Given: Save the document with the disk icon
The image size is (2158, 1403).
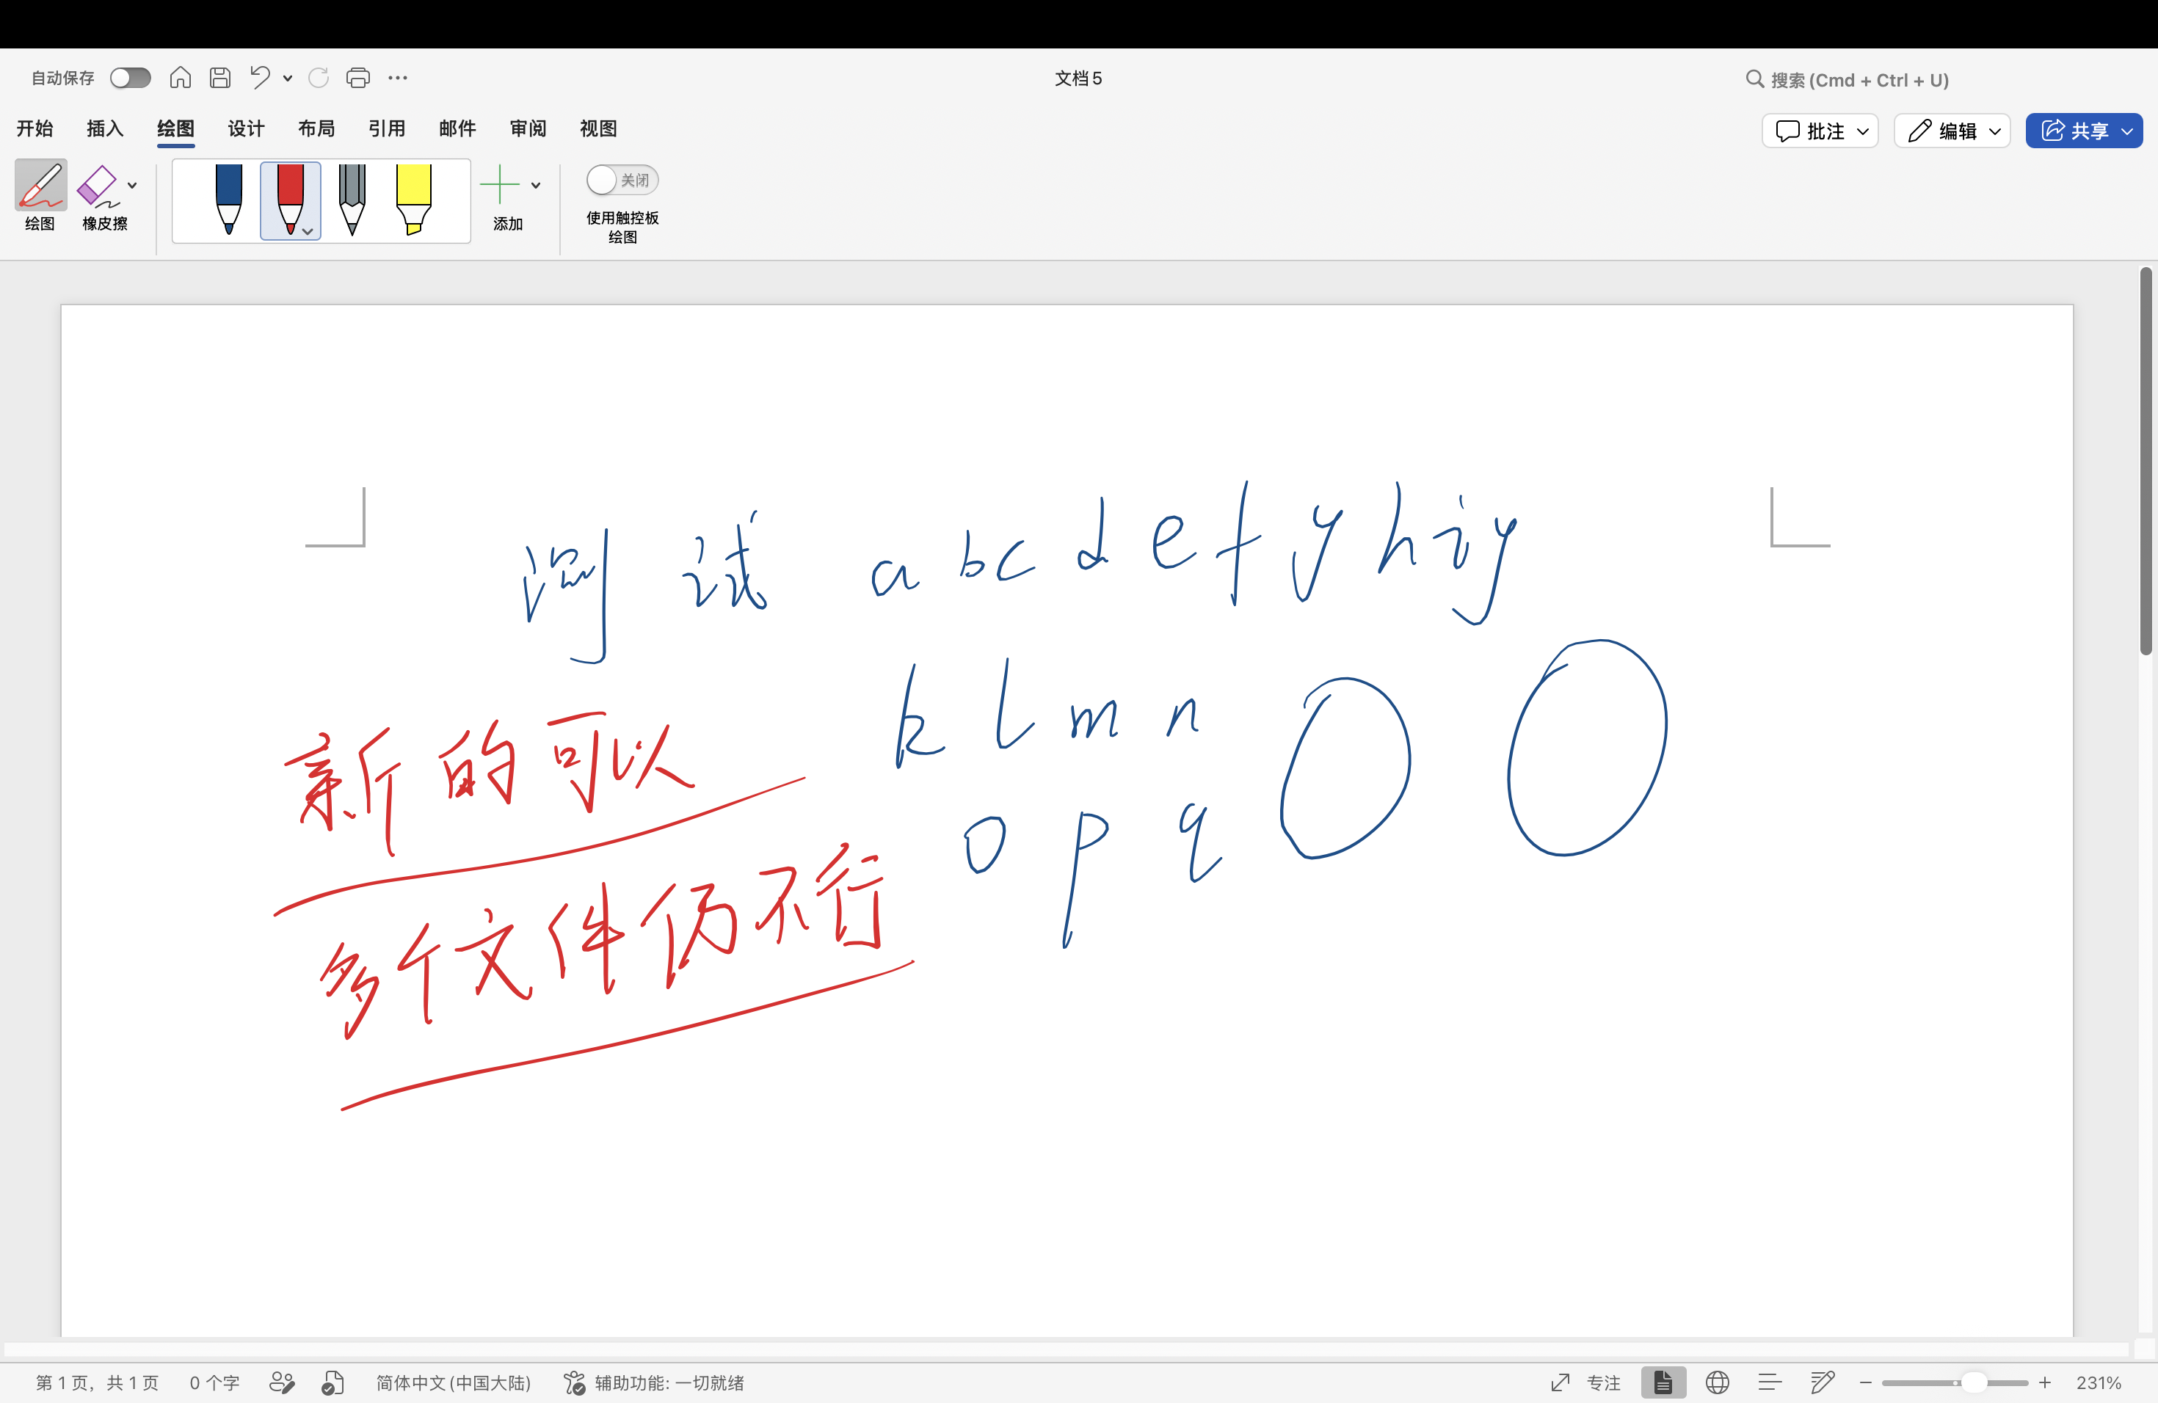Looking at the screenshot, I should (220, 78).
